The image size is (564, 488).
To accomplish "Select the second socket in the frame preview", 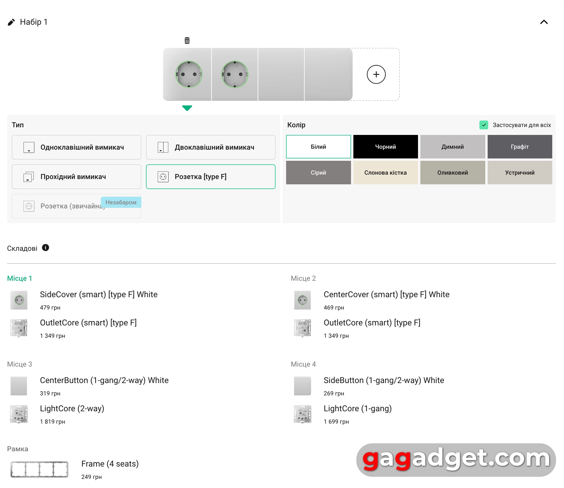I will 234,74.
